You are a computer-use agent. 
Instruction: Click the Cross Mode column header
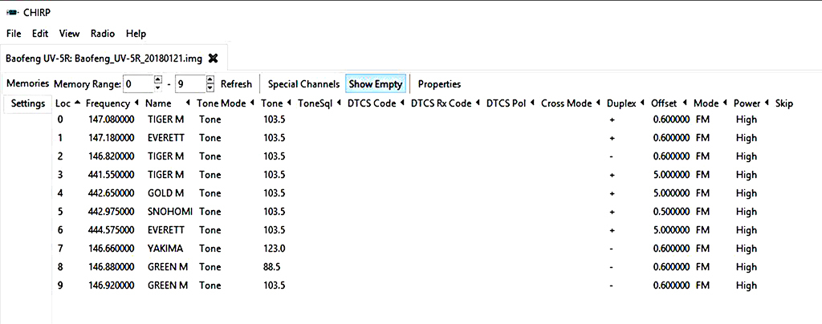(x=571, y=103)
